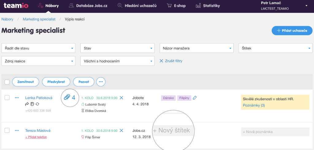Open the three-dots menu for Tereza Máslová
This screenshot has width=314, height=150.
point(17,131)
